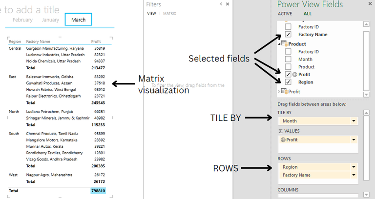
Task: Select the North region cell
Action: (14, 112)
